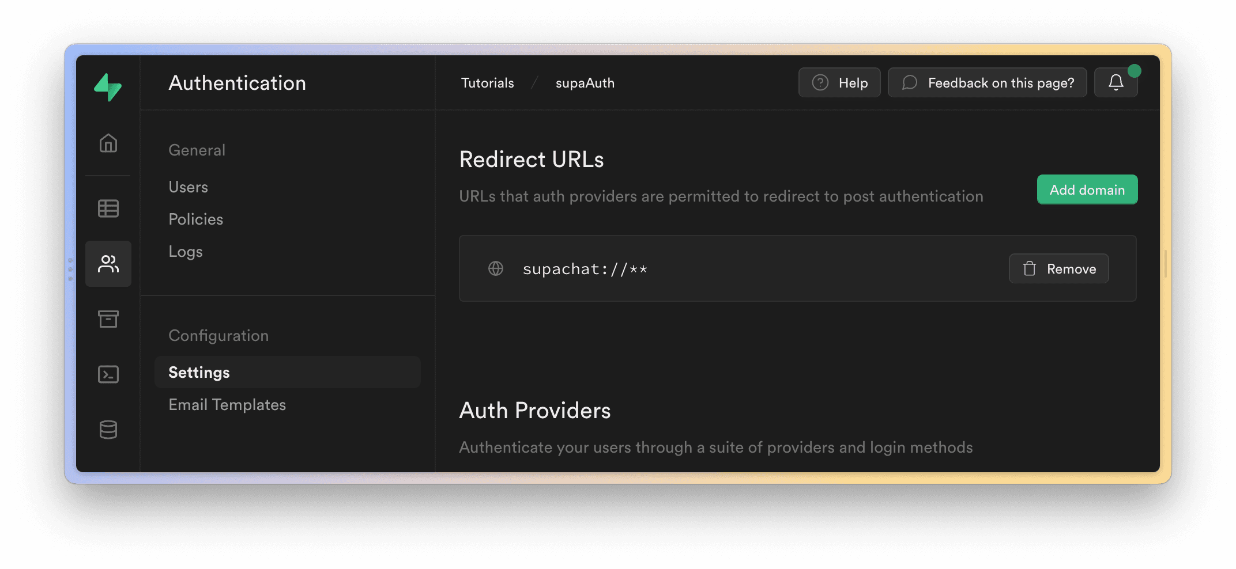Open Policies menu item
Image resolution: width=1236 pixels, height=569 pixels.
[x=195, y=219]
